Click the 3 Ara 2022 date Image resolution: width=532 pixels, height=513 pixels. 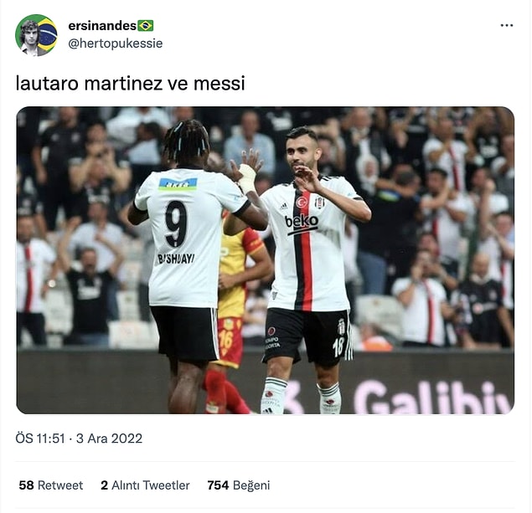[x=109, y=439]
